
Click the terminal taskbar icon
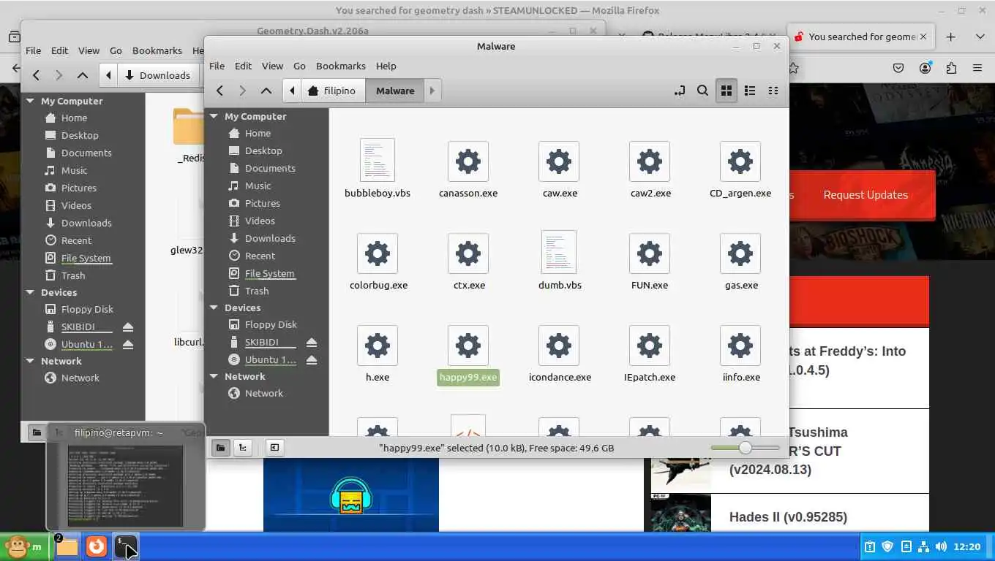pos(126,546)
